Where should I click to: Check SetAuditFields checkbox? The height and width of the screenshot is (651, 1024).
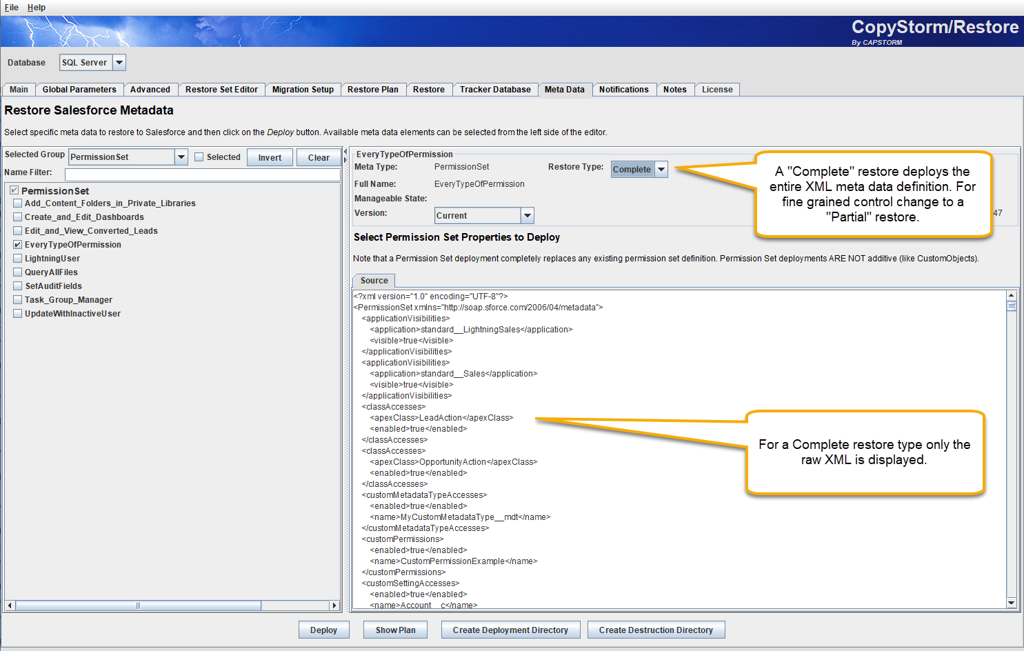pyautogui.click(x=18, y=286)
